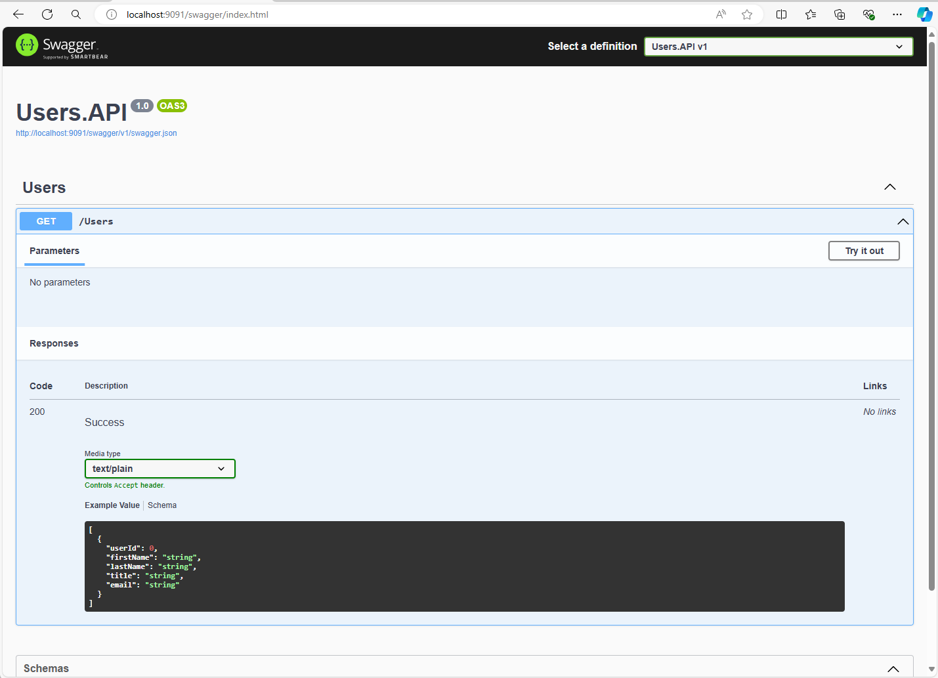This screenshot has height=678, width=938.
Task: Reload the page with refresh icon
Action: (x=47, y=14)
